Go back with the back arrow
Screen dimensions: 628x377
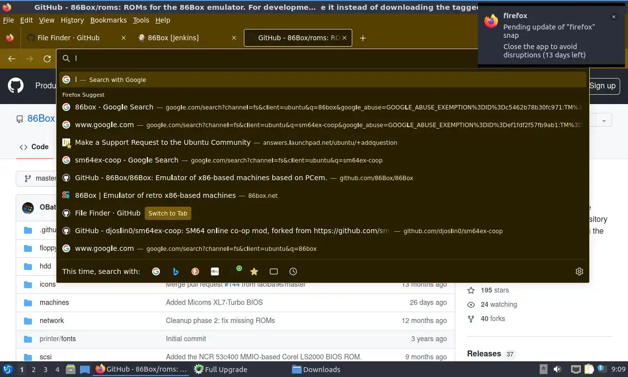pos(12,58)
